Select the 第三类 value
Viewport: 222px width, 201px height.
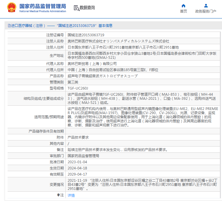(x=73, y=82)
